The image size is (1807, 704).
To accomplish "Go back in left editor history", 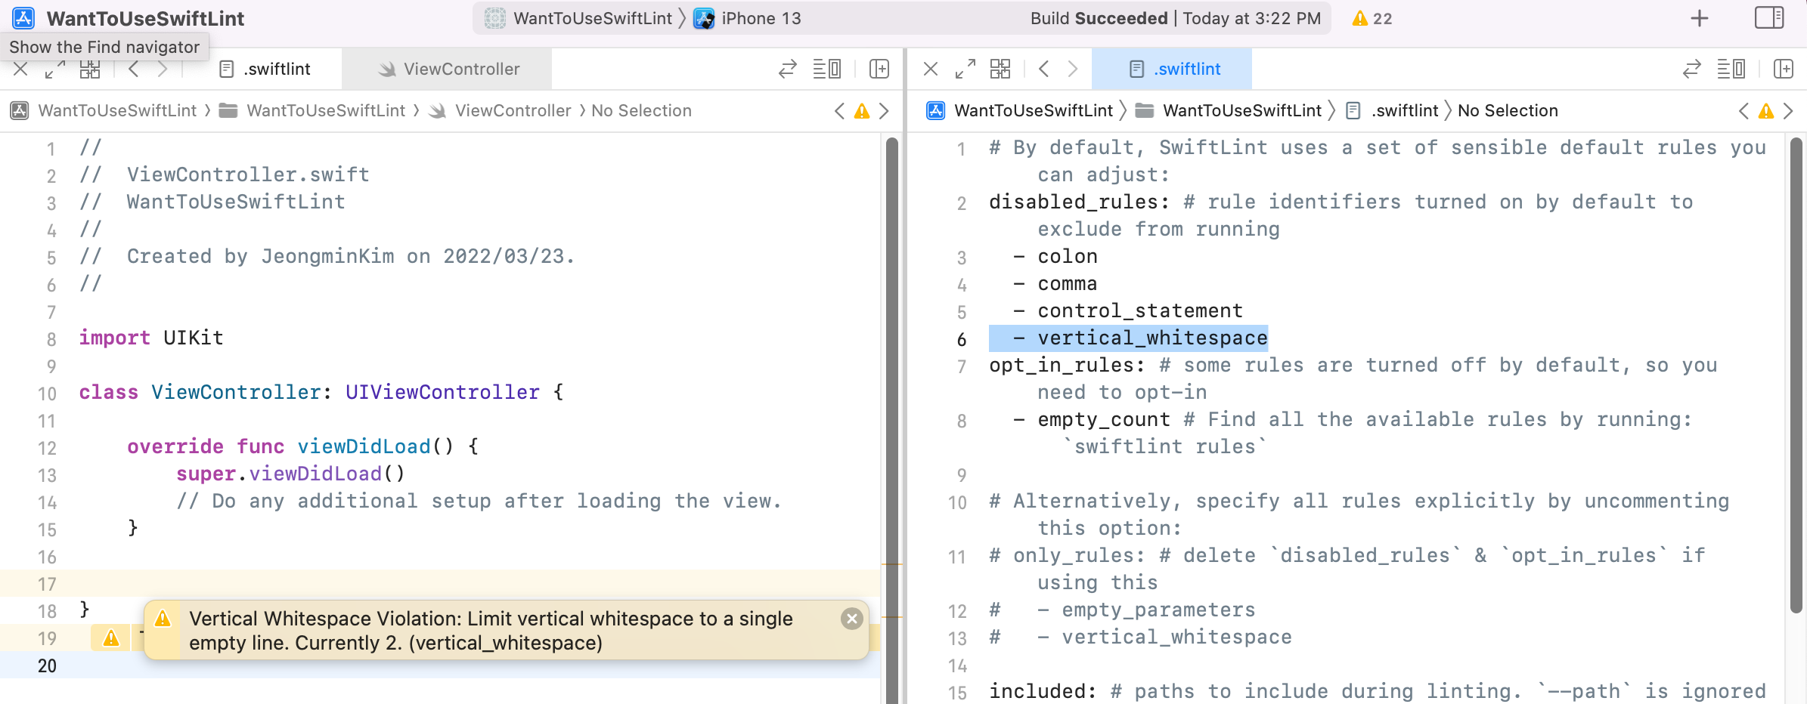I will pyautogui.click(x=134, y=69).
